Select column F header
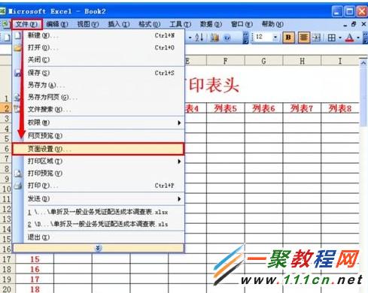 pyautogui.click(x=226, y=61)
